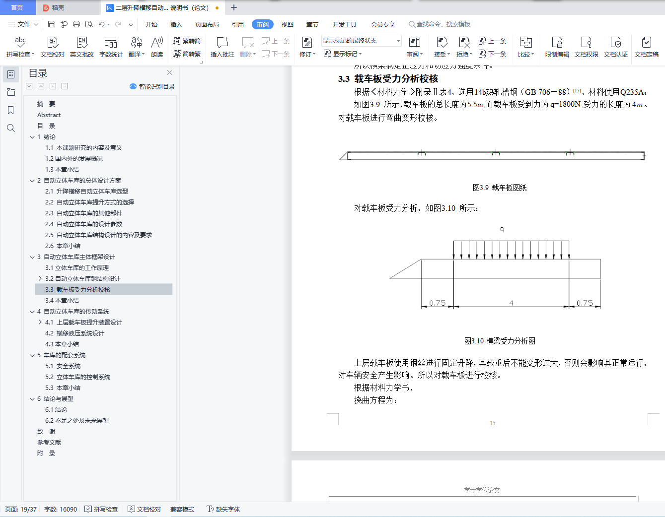Start 朗读 read aloud

coord(157,48)
